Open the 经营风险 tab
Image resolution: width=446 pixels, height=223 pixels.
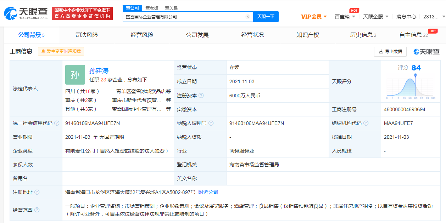pyautogui.click(x=142, y=35)
